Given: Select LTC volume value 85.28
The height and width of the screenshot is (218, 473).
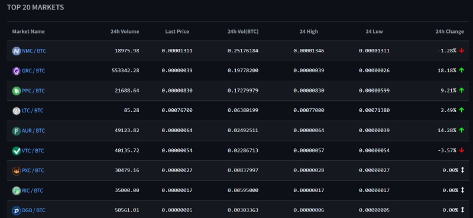Looking at the screenshot, I should point(131,110).
